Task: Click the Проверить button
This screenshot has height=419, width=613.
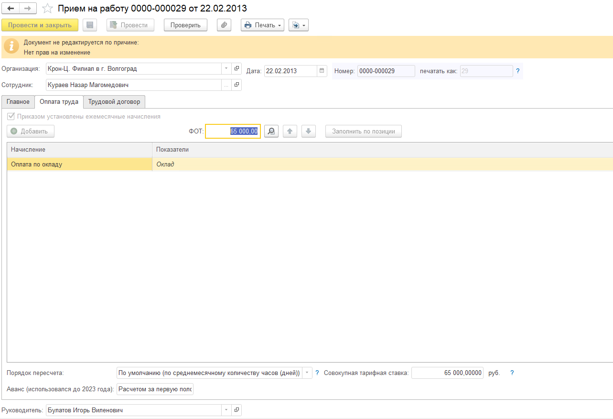Action: click(x=185, y=25)
